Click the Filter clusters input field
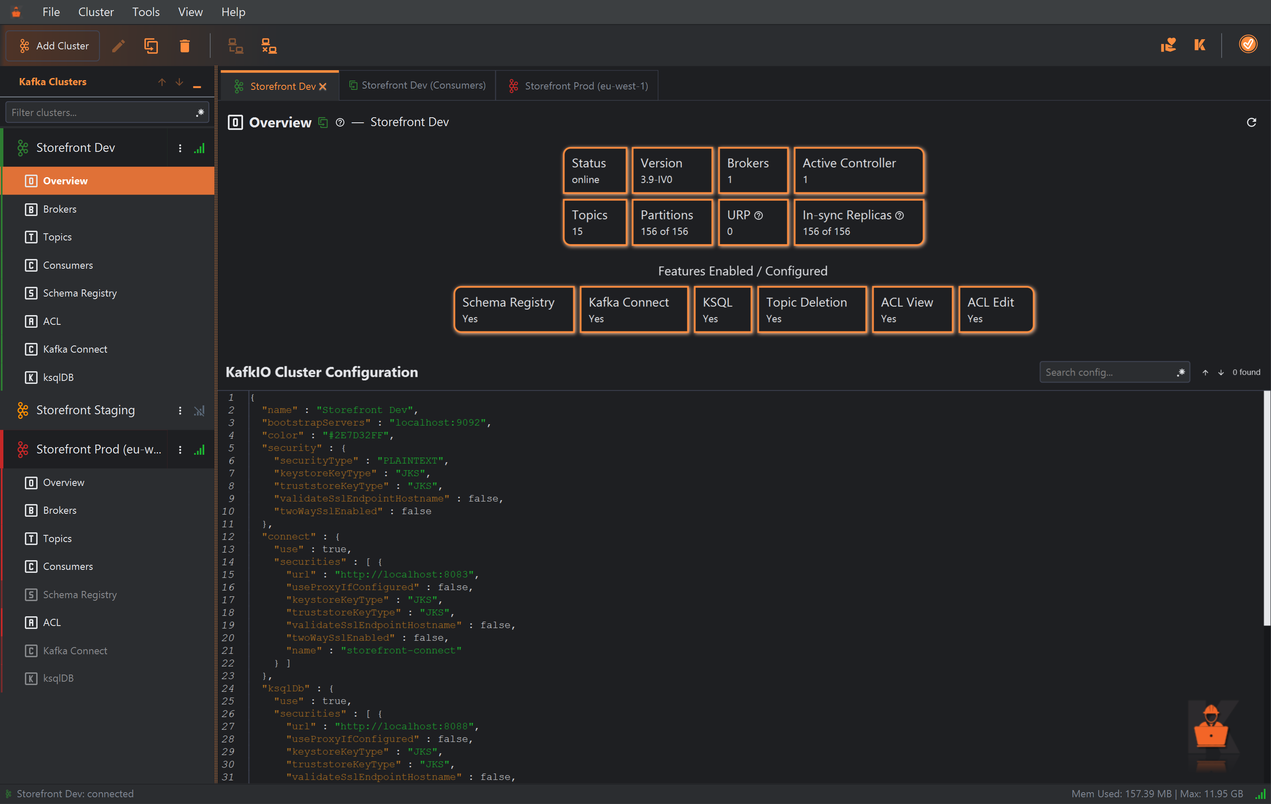 click(107, 112)
